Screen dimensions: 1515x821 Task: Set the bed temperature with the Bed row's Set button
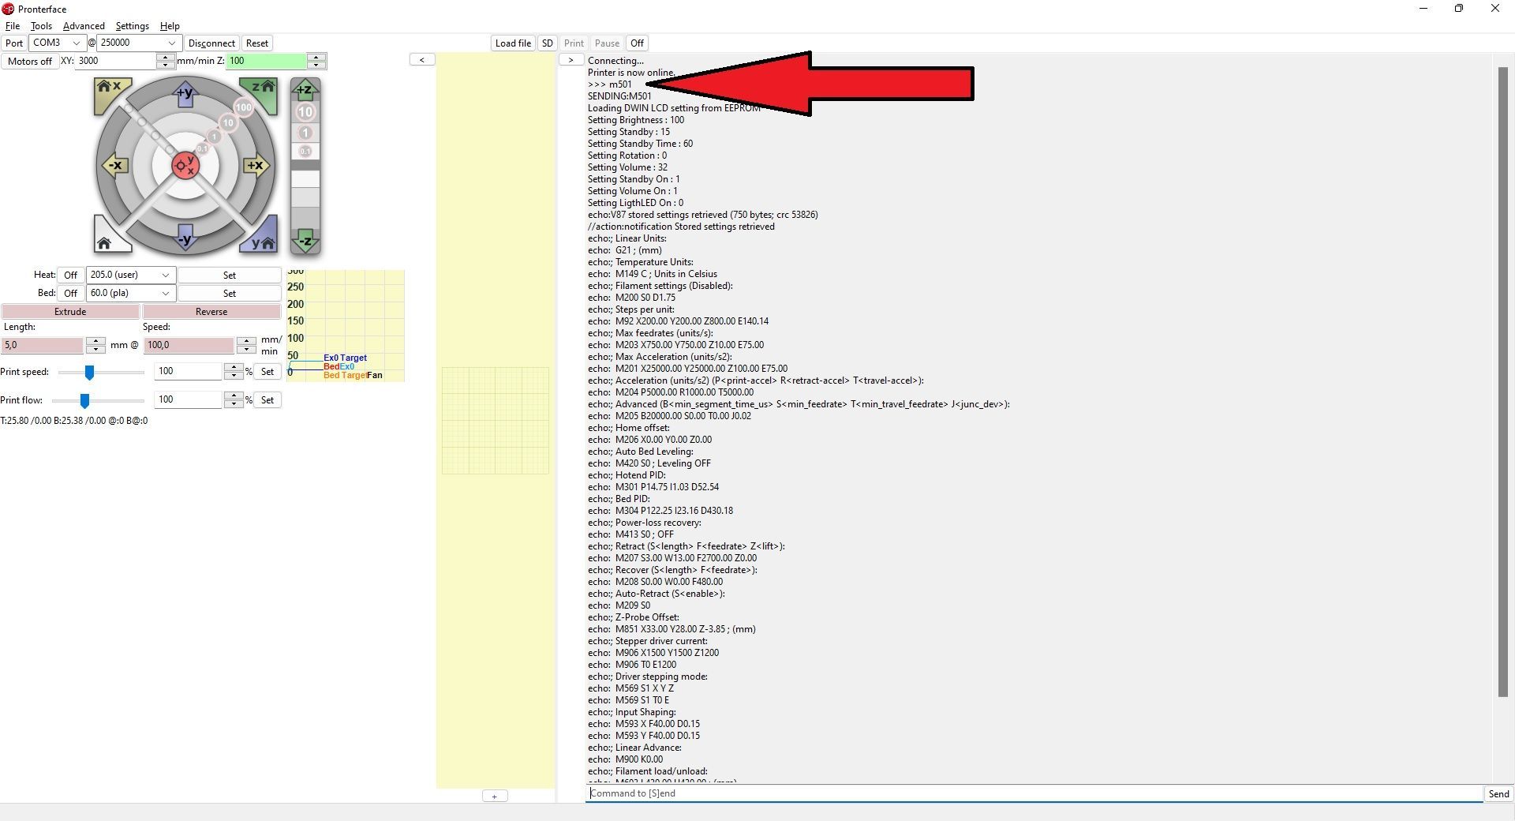[230, 293]
